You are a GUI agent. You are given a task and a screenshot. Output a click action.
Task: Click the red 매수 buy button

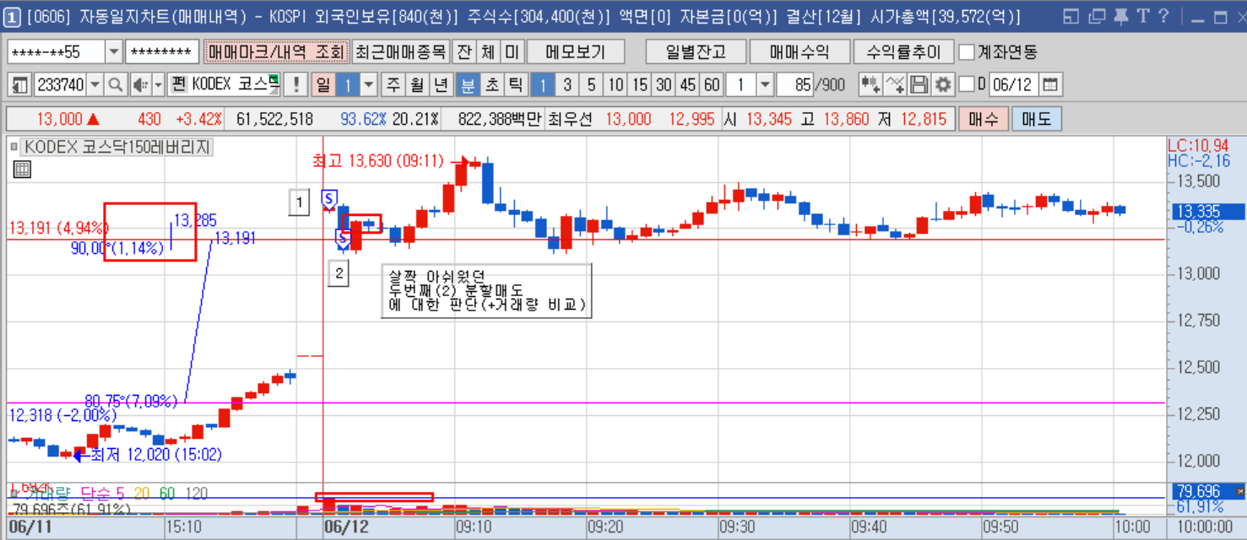pyautogui.click(x=983, y=120)
